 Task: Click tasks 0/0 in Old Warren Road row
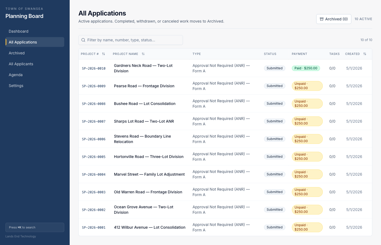(332, 192)
